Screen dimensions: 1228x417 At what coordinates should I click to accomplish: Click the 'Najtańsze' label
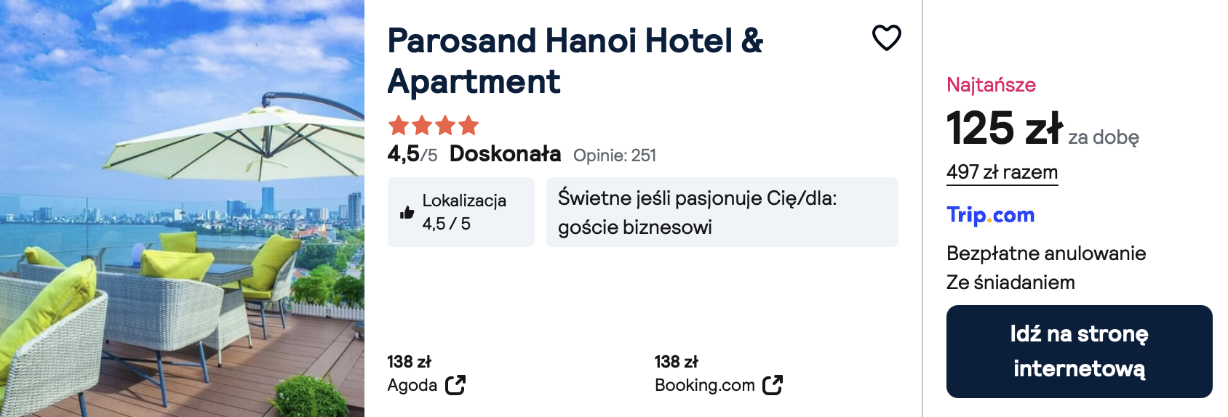(x=991, y=85)
